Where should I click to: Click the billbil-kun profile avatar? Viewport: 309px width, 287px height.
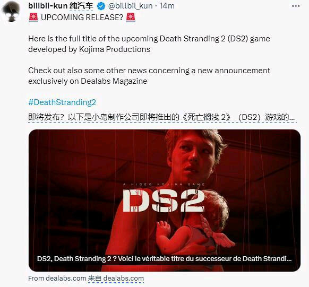[x=12, y=11]
